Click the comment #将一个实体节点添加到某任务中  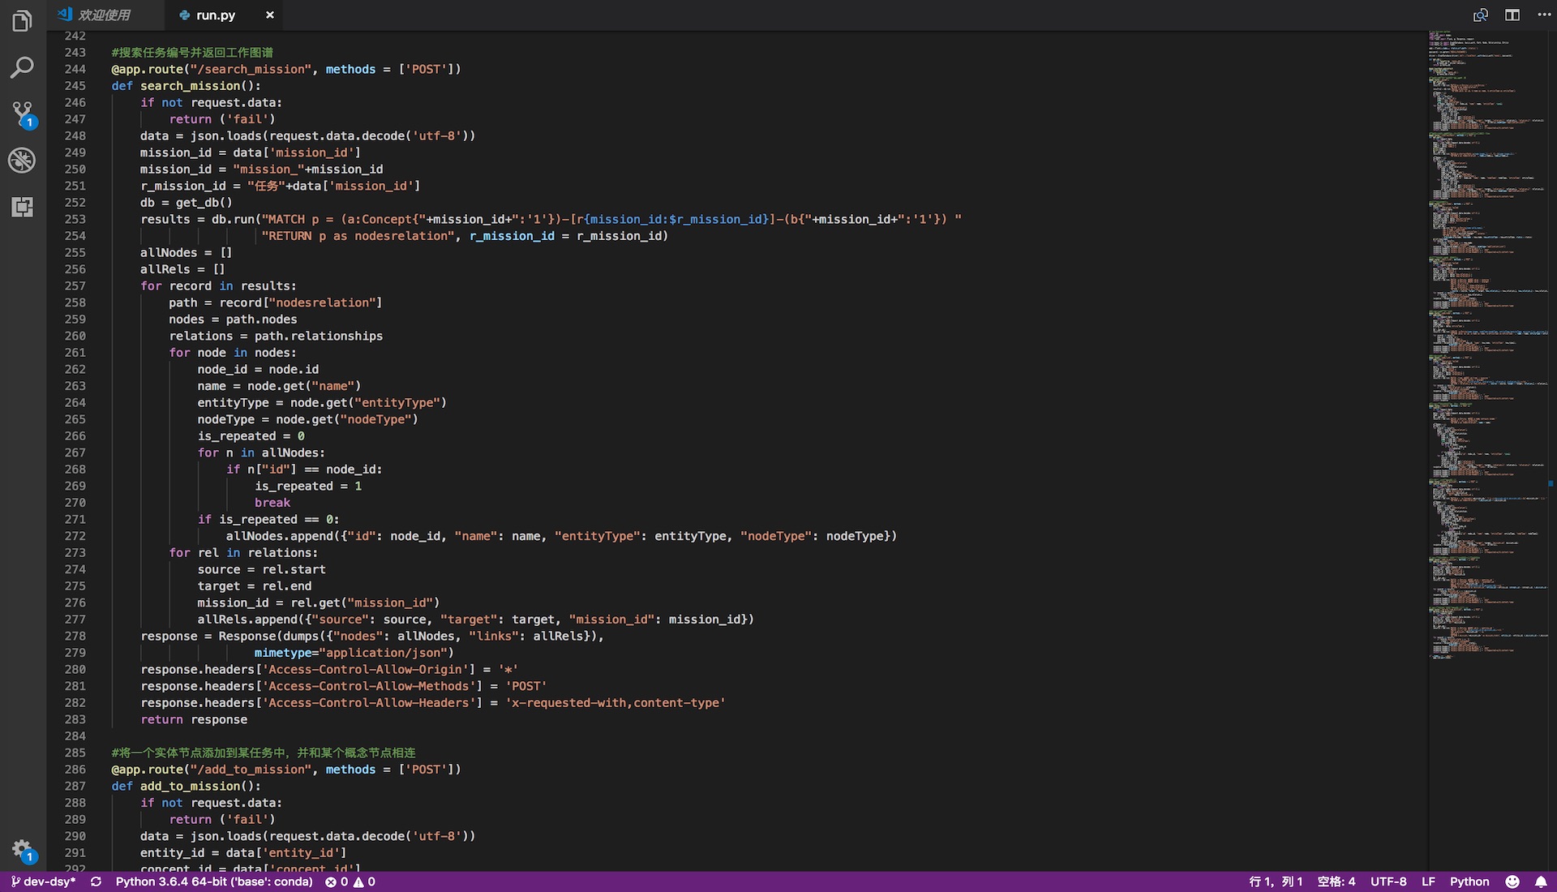click(x=264, y=753)
